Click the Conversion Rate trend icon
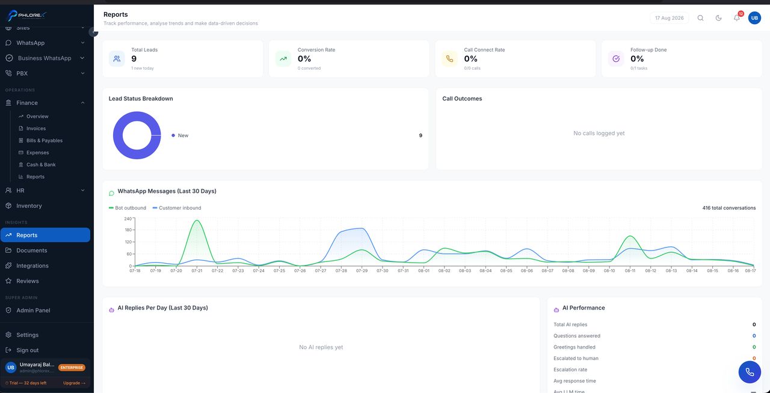 (283, 59)
